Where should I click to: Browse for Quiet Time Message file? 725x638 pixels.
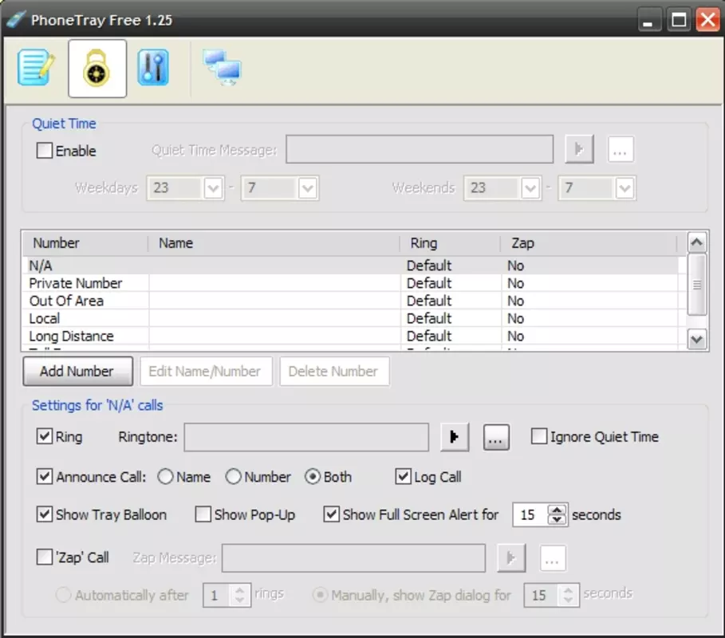620,149
